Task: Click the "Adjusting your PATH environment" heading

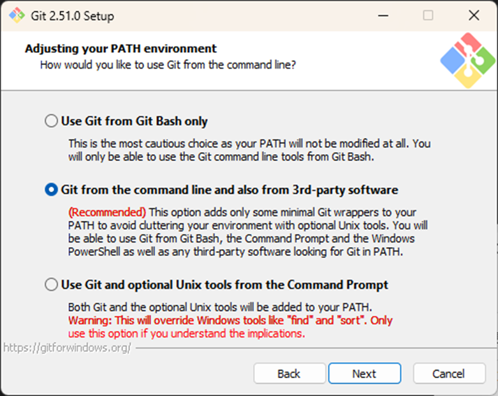Action: 121,48
